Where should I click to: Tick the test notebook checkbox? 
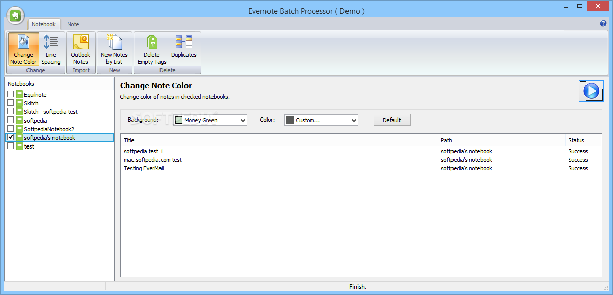[11, 146]
